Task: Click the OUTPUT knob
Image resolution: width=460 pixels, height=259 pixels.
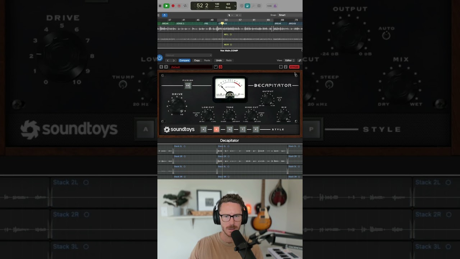Action: coord(268,99)
